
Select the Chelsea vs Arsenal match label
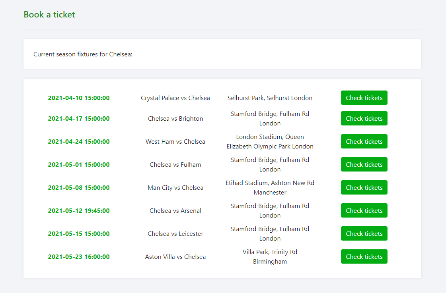[x=175, y=210]
